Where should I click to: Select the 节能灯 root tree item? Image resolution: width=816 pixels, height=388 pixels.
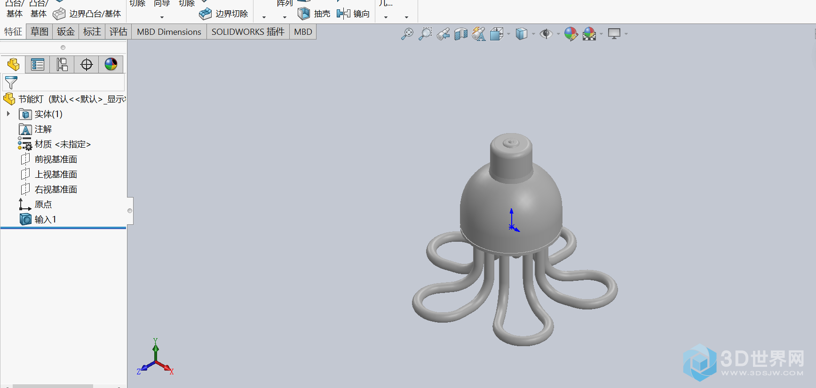(64, 99)
